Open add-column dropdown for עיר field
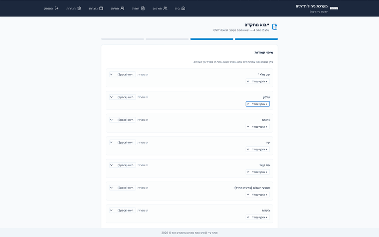 [257, 149]
